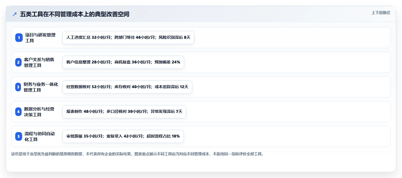This screenshot has width=402, height=178.
Task: Select the 流程与协同自动化工具 row label
Action: click(x=40, y=136)
